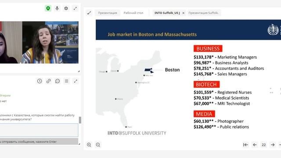The width and height of the screenshot is (281, 158).
Task: Click the chat message input box
Action: point(39,130)
